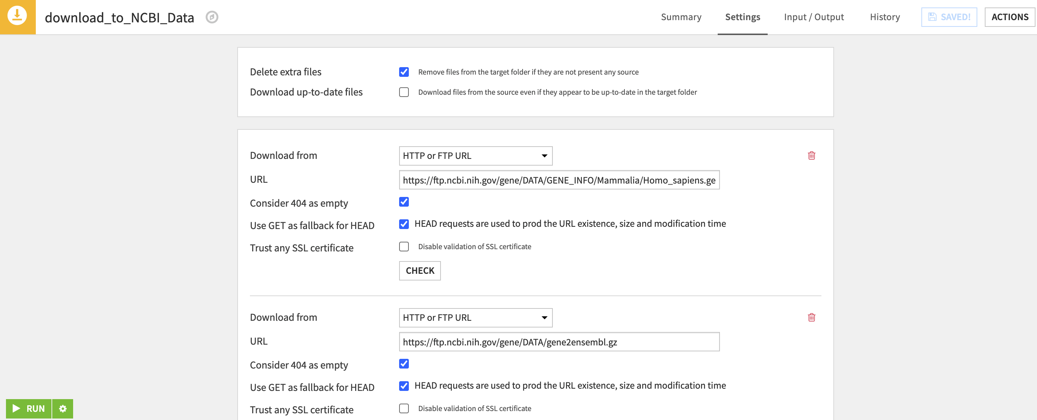The image size is (1037, 420).
Task: Toggle Consider 404 as empty for Homo_sapiens source
Action: (404, 202)
